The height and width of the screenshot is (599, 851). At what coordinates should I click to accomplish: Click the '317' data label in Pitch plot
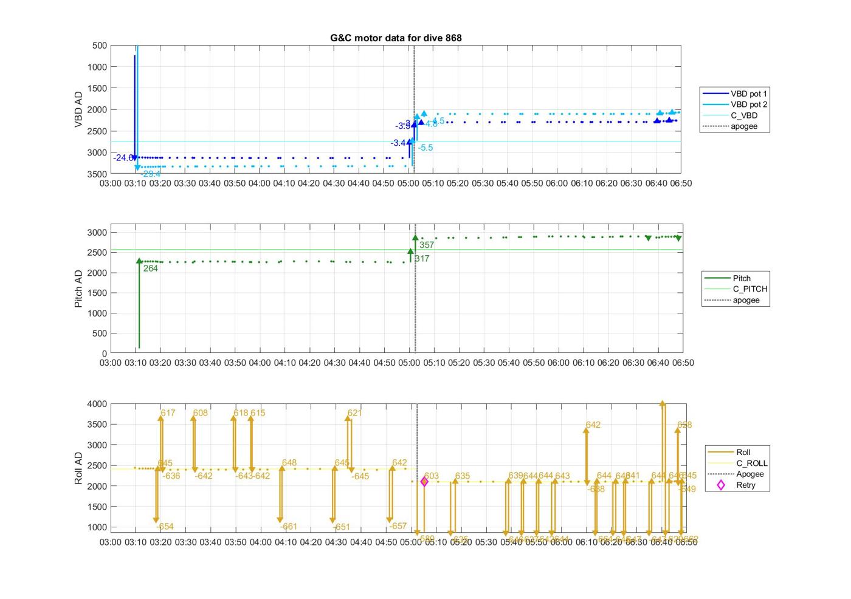(422, 259)
